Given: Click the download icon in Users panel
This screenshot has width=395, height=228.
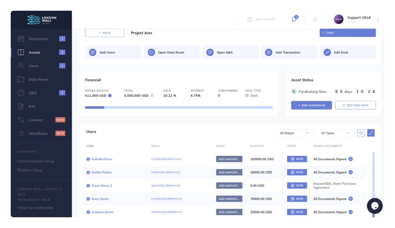Looking at the screenshot, I should pyautogui.click(x=361, y=133).
